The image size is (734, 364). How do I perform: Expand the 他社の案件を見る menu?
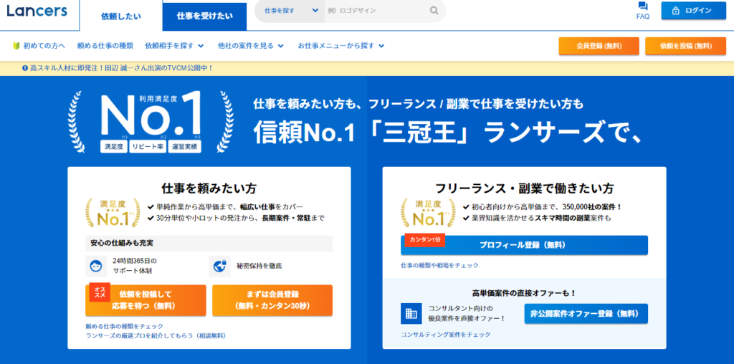[250, 46]
